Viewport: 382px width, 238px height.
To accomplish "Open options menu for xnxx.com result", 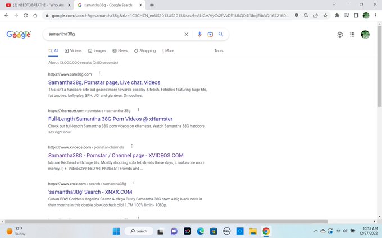I will [134, 183].
